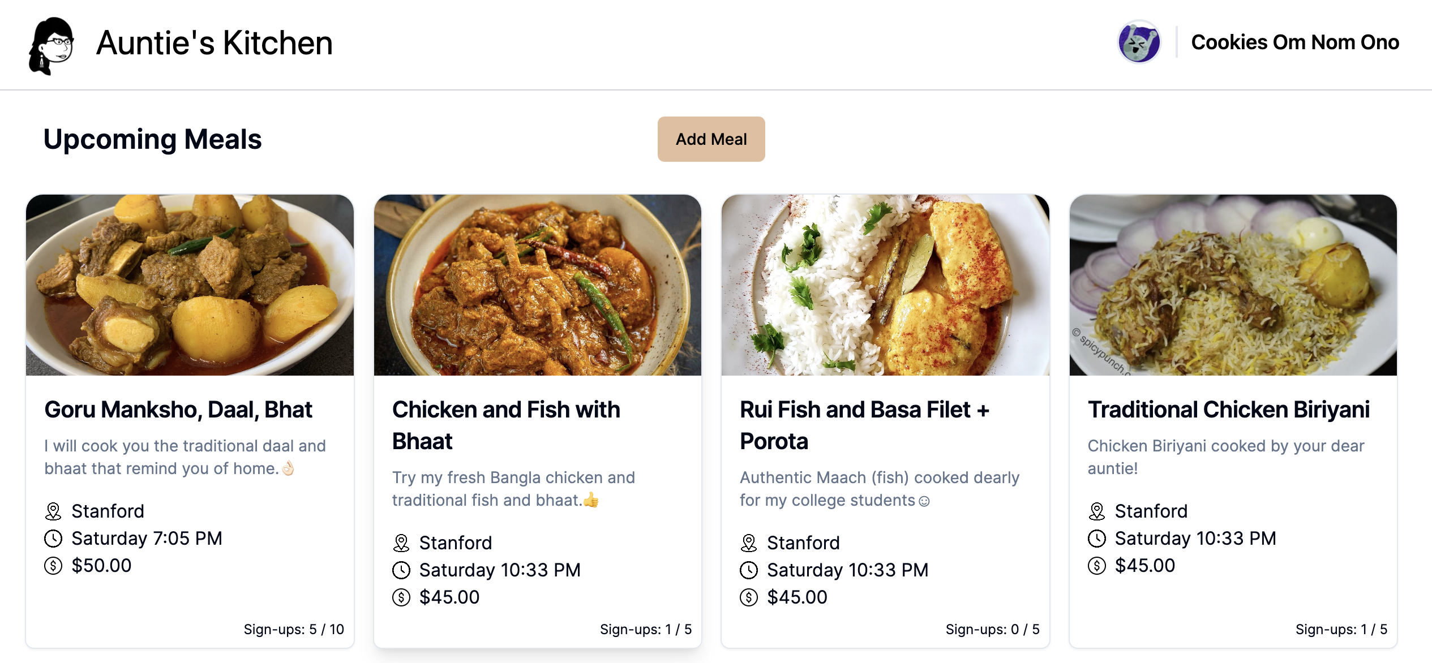This screenshot has width=1432, height=663.
Task: Click clock icon on Chicken and Fish card
Action: [401, 570]
